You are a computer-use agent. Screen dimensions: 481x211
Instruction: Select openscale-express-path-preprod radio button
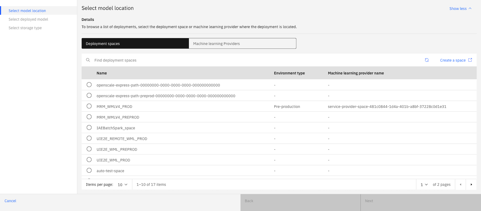click(89, 95)
